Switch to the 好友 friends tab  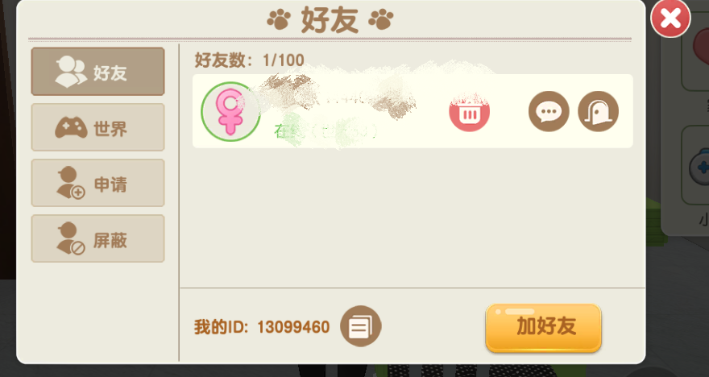[97, 72]
